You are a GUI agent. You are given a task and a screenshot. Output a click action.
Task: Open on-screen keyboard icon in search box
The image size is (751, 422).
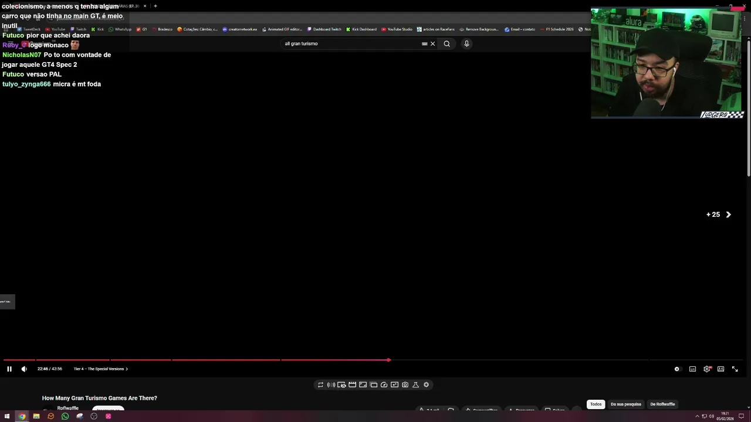[x=424, y=43]
